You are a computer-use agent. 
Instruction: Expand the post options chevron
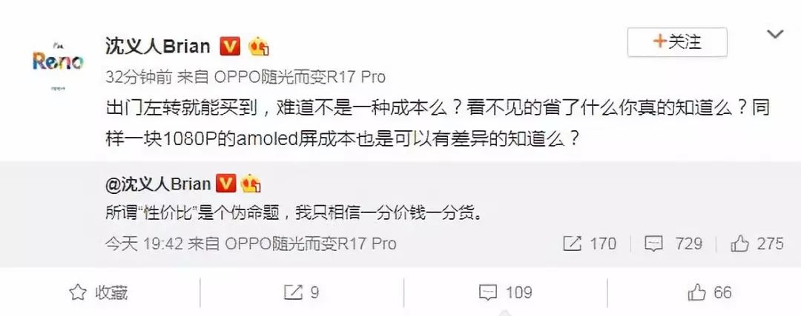[775, 34]
